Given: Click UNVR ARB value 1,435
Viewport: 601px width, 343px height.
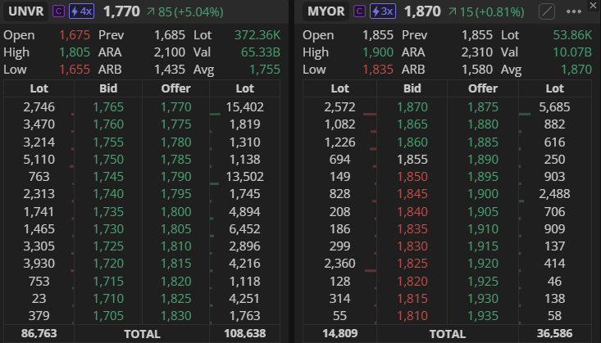Looking at the screenshot, I should click(170, 70).
